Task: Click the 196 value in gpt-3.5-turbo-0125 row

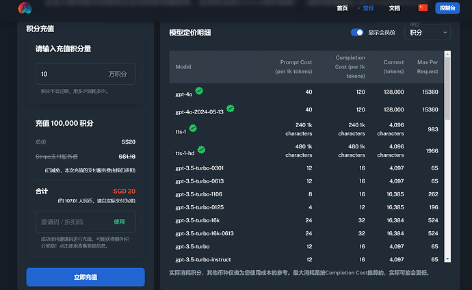Action: tap(434, 207)
